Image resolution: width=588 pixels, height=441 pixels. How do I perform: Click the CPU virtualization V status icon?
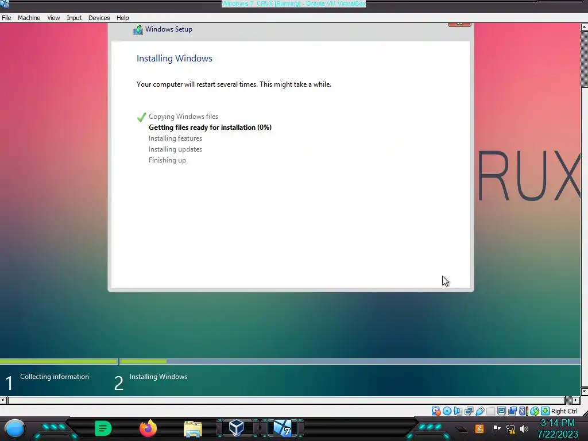523,411
